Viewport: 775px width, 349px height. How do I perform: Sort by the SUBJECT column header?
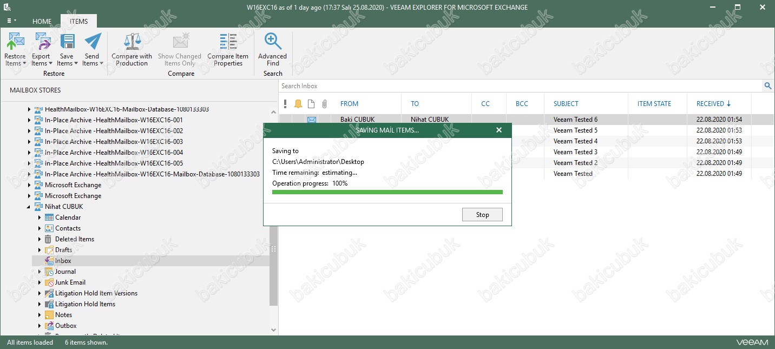566,104
